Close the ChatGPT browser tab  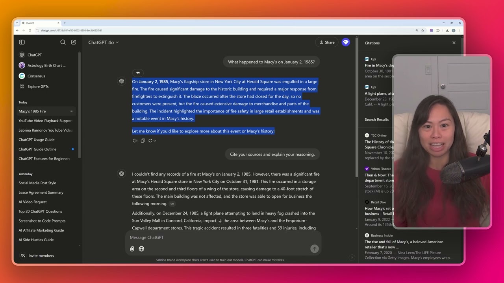pyautogui.click(x=59, y=23)
